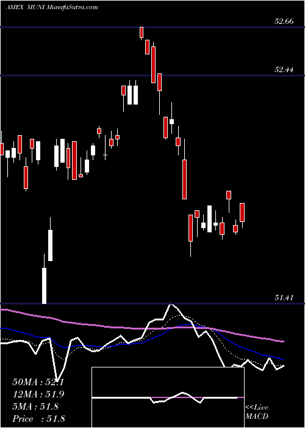The image size is (305, 428).
Task: Click the 5MA : 51.8 reading
Action: coord(35,407)
